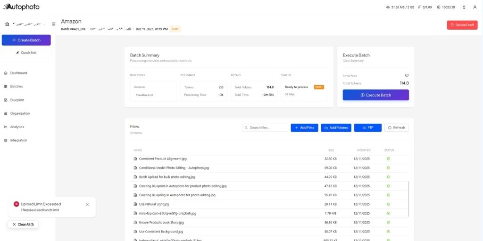This screenshot has height=241, width=483.
Task: Click Add Folders button
Action: click(x=336, y=128)
